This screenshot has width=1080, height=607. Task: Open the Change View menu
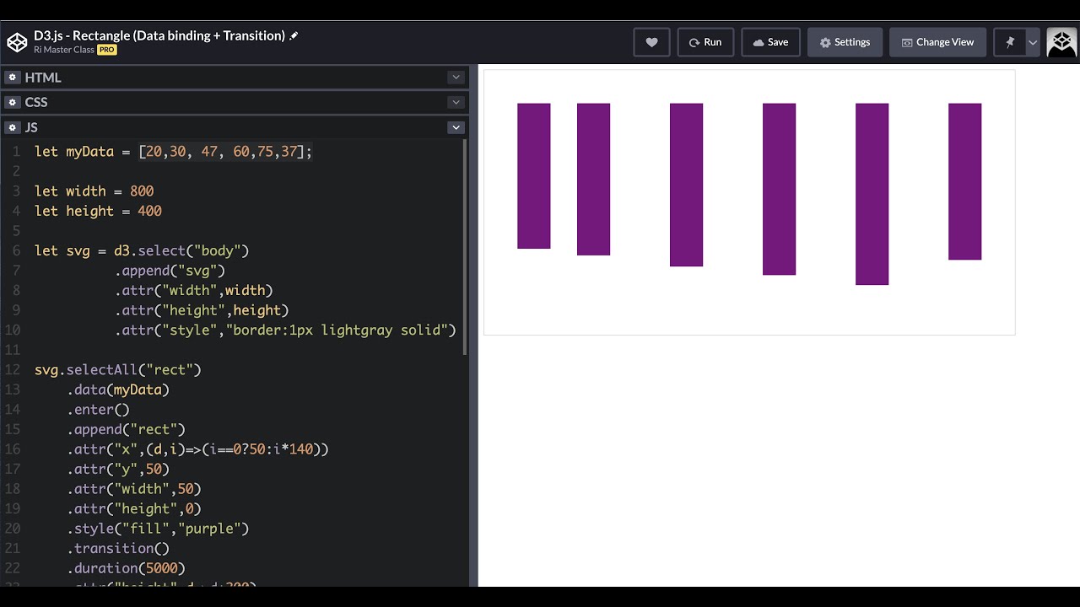click(x=937, y=42)
